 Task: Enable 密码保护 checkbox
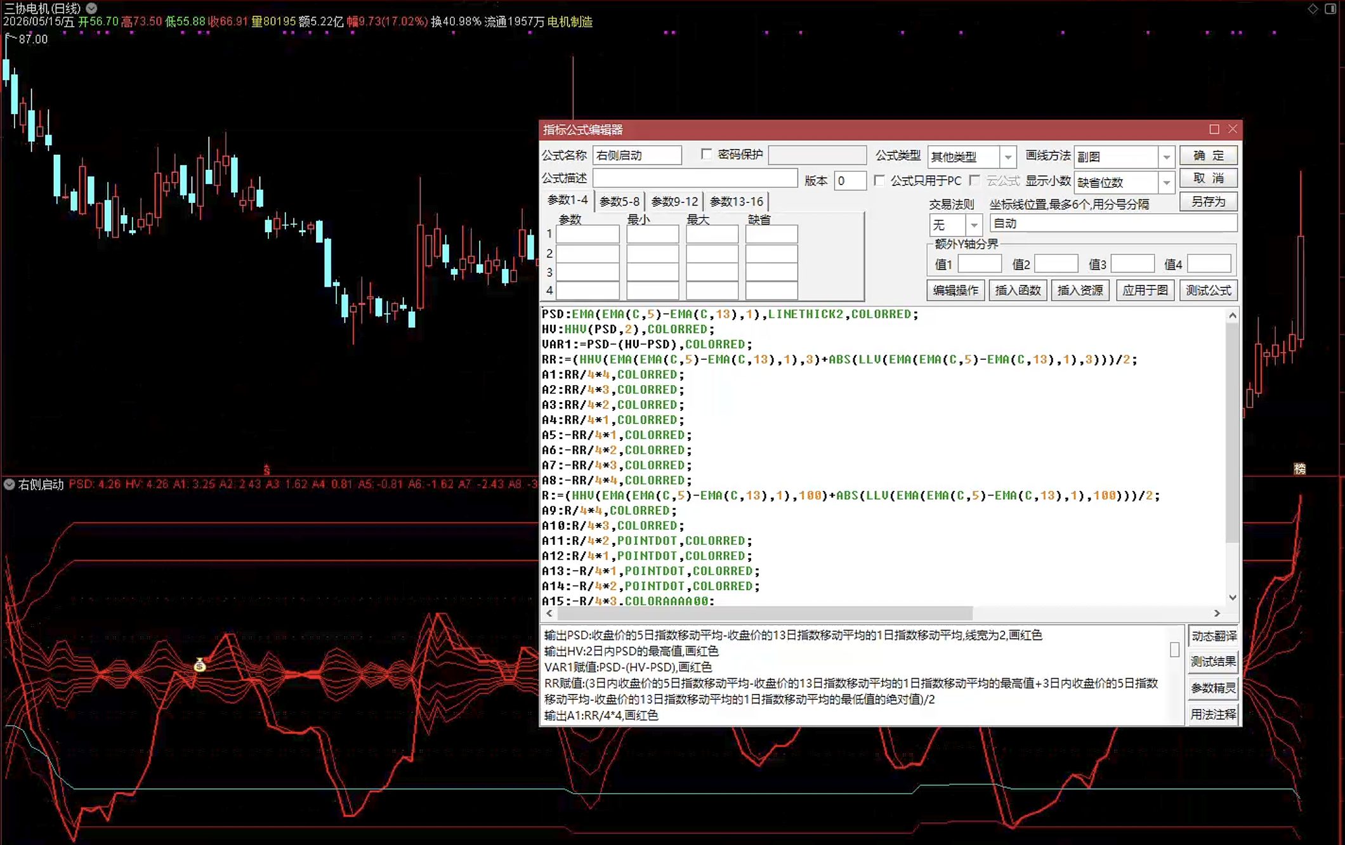click(x=706, y=154)
